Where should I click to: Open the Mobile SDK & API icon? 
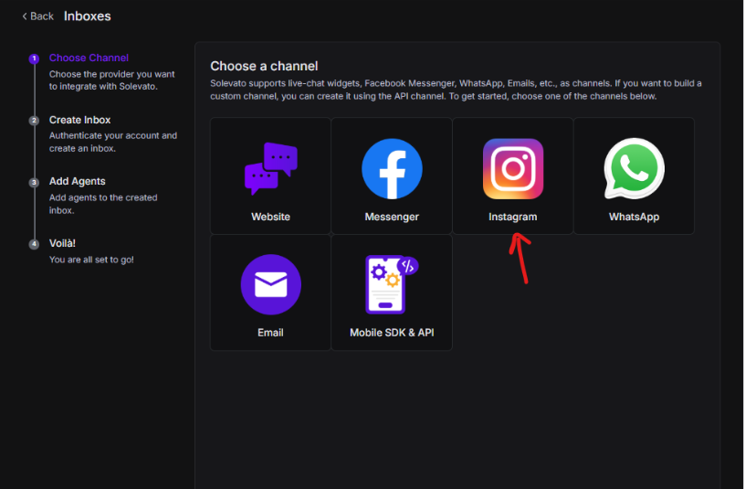[392, 284]
